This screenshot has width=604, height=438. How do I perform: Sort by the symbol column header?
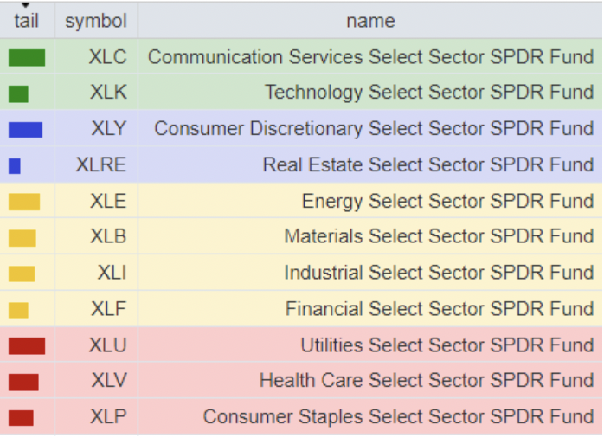(x=95, y=21)
